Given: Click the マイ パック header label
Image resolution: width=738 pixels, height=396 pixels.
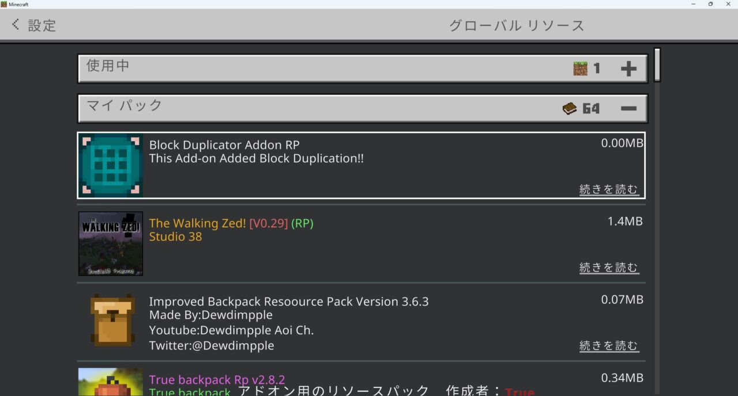Looking at the screenshot, I should click(125, 105).
